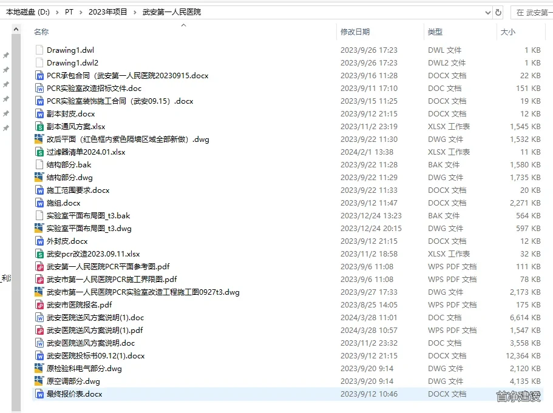Refresh the current folder view

[498, 12]
